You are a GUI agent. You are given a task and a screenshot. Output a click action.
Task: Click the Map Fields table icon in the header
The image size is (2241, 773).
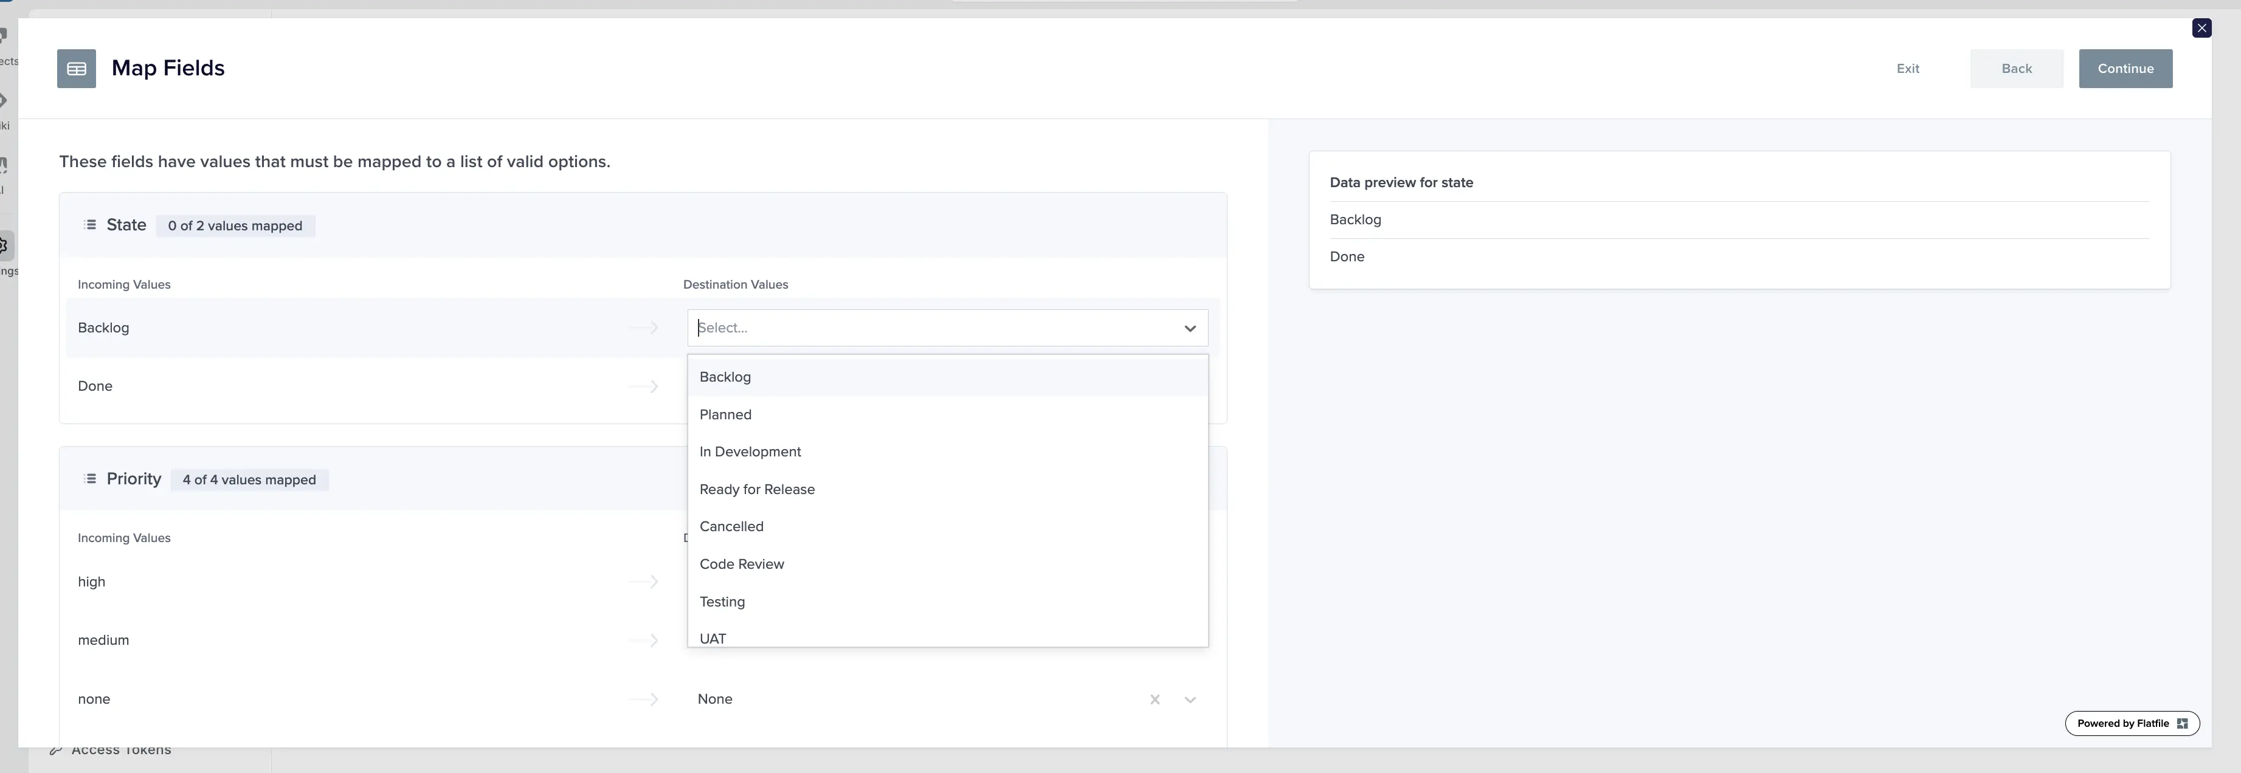(x=75, y=68)
